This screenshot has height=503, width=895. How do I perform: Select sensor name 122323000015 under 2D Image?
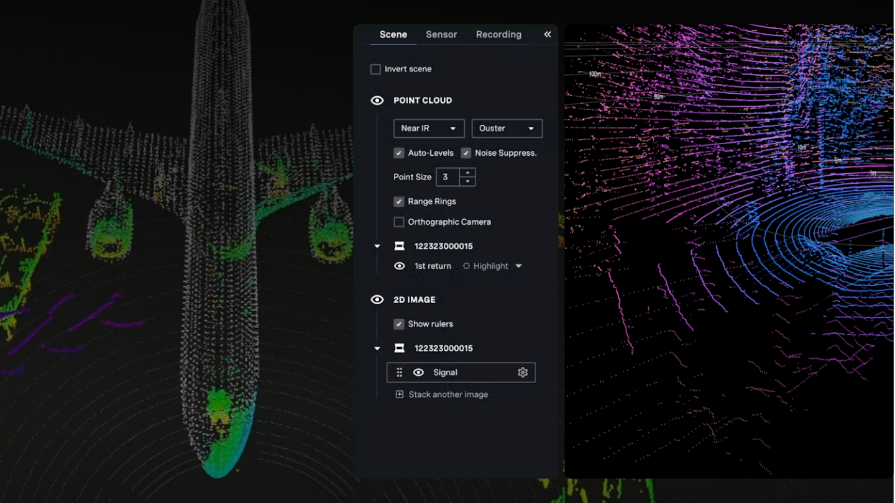[444, 348]
